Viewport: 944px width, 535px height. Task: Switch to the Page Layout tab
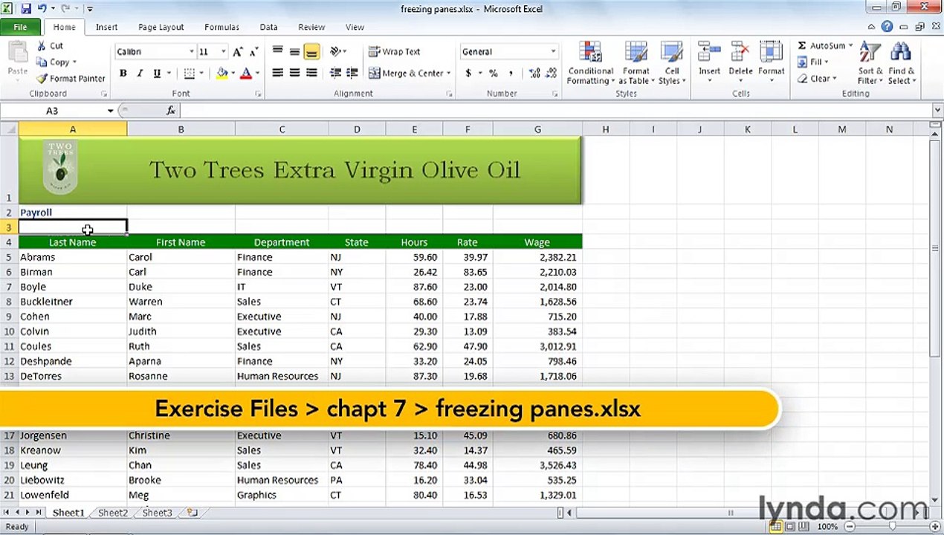point(161,27)
